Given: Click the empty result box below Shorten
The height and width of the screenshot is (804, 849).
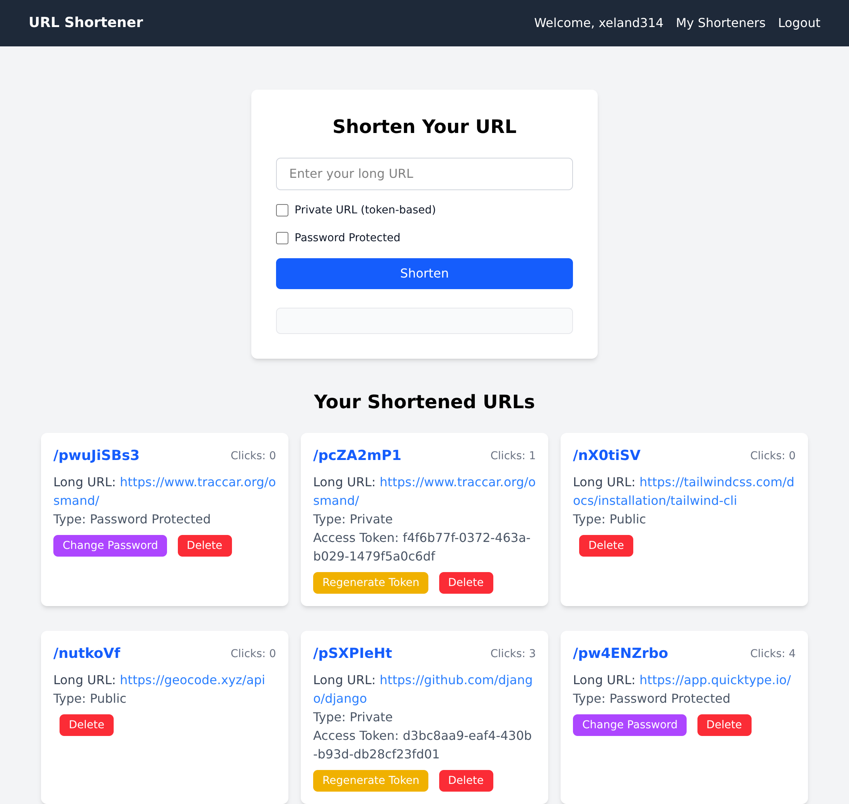Looking at the screenshot, I should (424, 320).
